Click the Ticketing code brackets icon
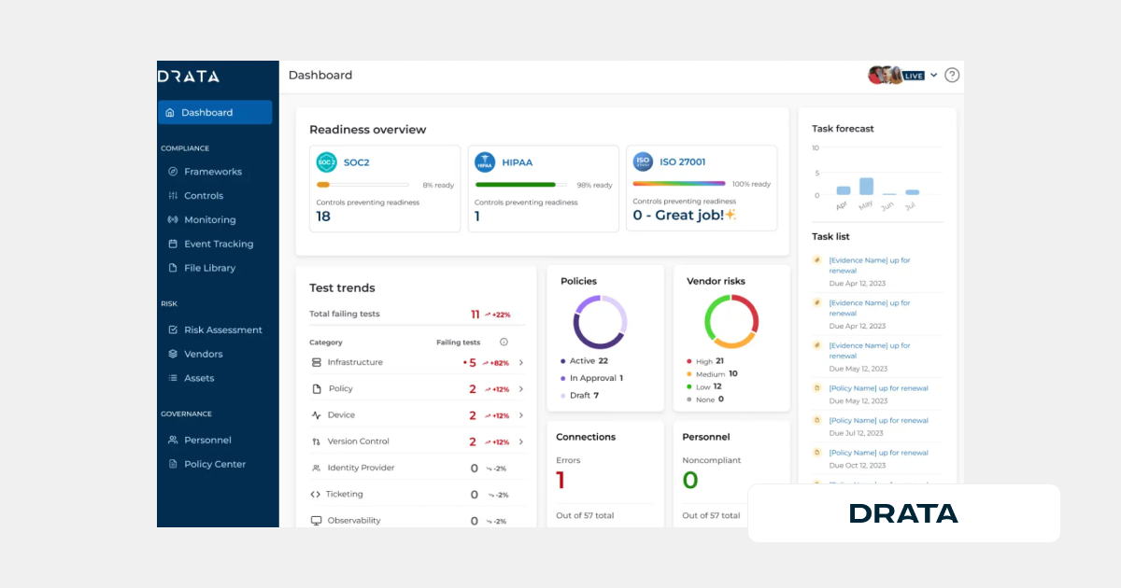Image resolution: width=1121 pixels, height=588 pixels. click(315, 494)
